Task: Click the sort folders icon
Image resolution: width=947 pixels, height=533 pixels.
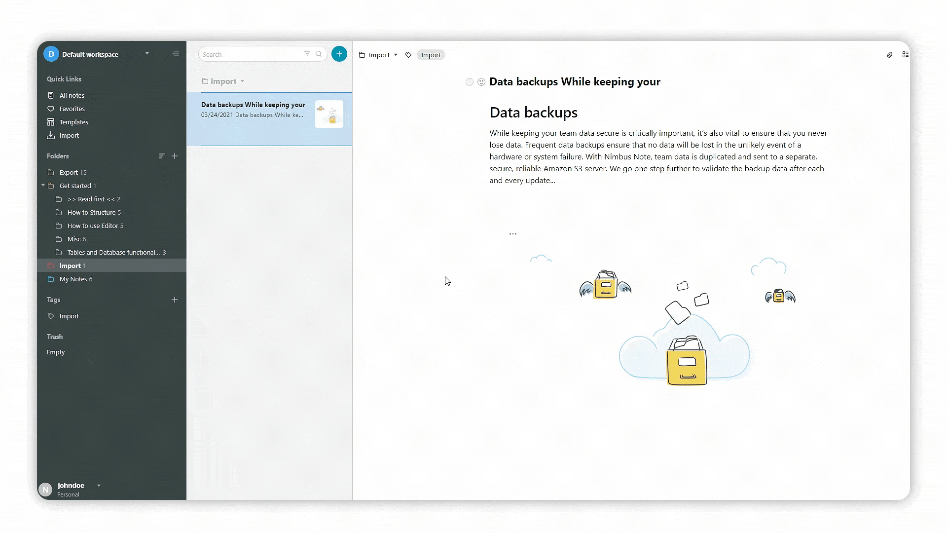Action: [161, 156]
